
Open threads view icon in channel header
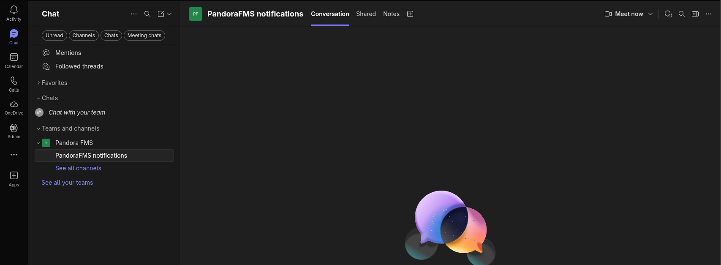[668, 14]
